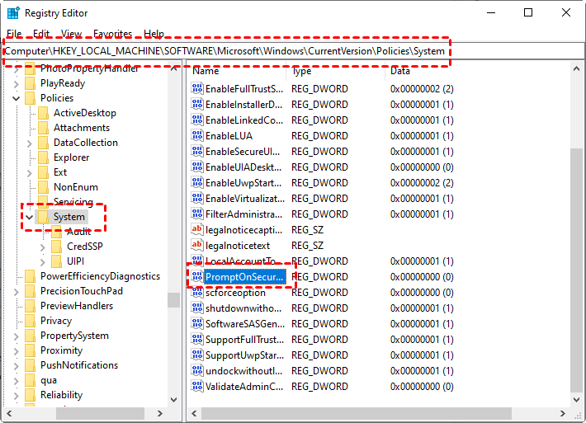Screen dimensions: 586x423
Task: Click the DWORD icon beside FilterAdministra...
Action: coord(197,214)
